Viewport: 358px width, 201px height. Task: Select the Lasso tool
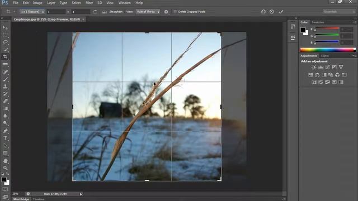coord(5,42)
